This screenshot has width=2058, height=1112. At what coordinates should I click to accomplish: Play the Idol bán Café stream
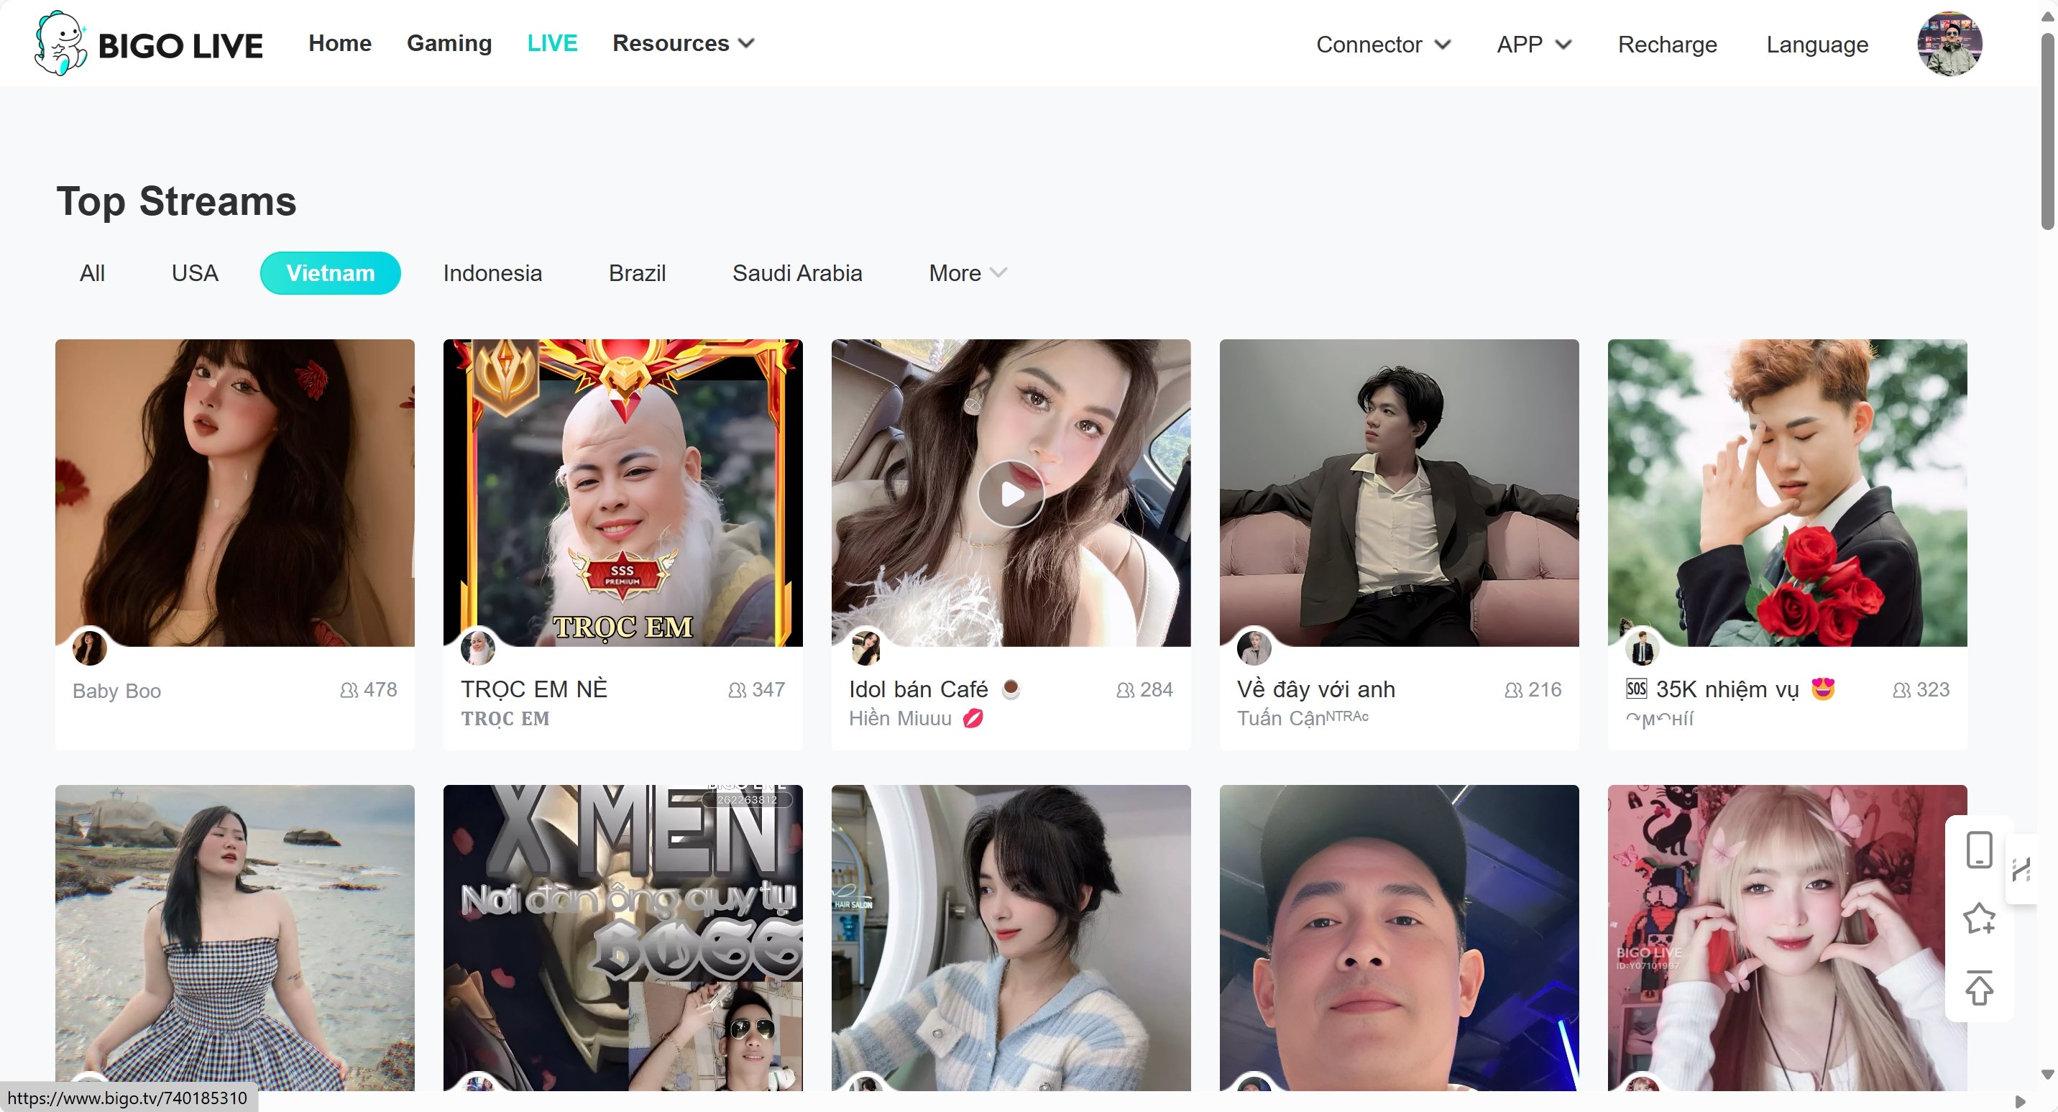[x=1011, y=495]
